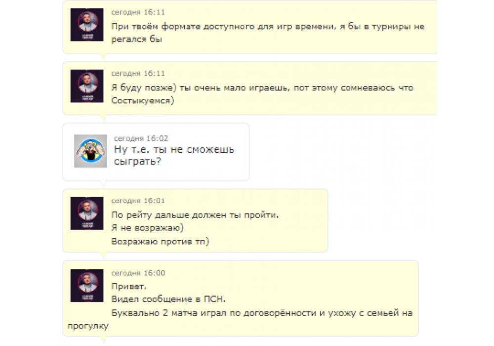Click the message 'При твоём формате доступного для игр'
494x346 pixels.
[x=268, y=33]
